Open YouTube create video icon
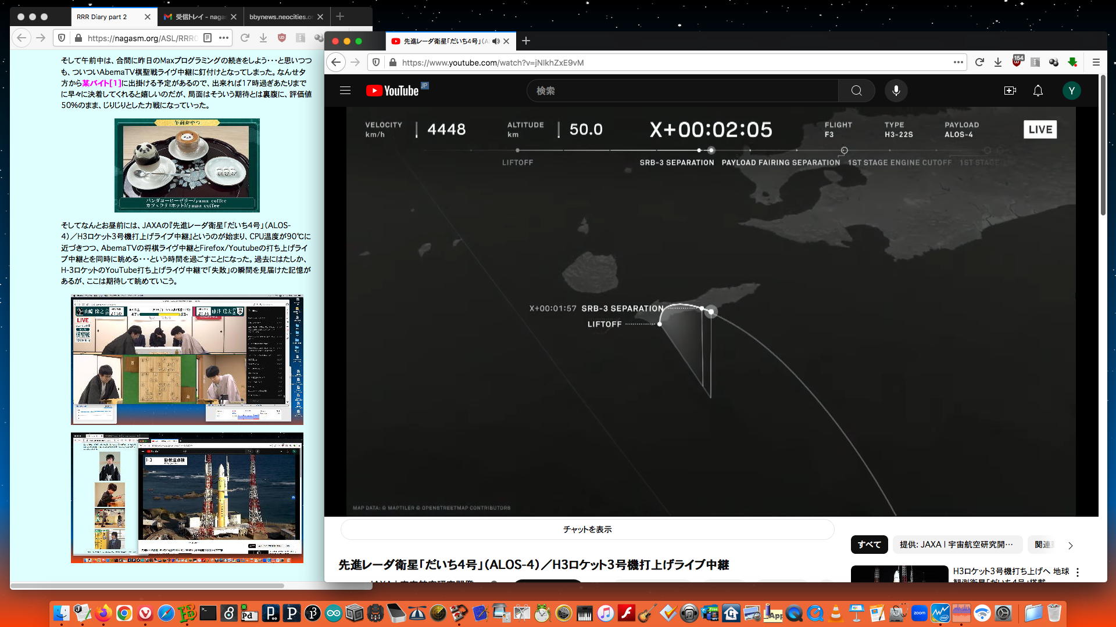 (1010, 91)
